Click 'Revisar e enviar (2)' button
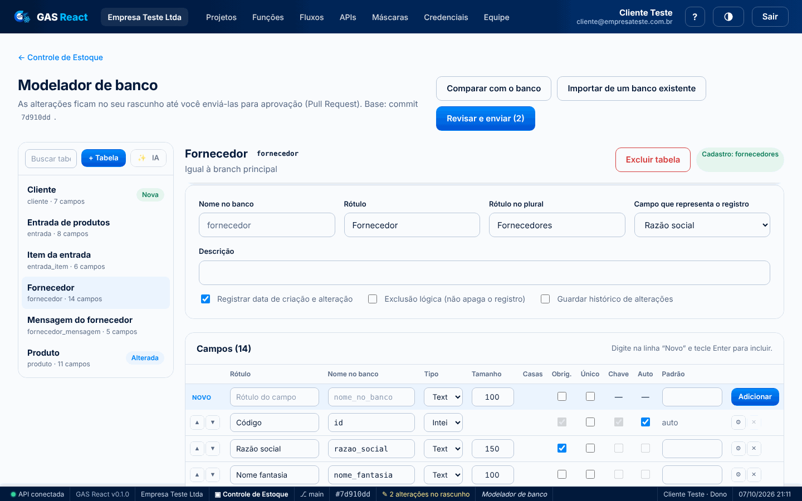Viewport: 802px width, 501px height. 486,119
